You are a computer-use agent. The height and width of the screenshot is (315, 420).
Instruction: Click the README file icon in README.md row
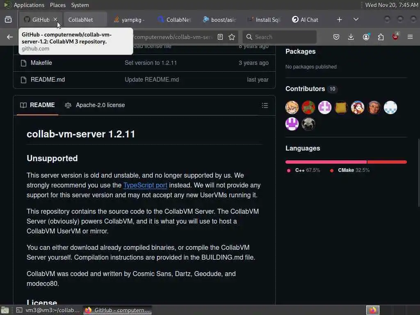(23, 80)
